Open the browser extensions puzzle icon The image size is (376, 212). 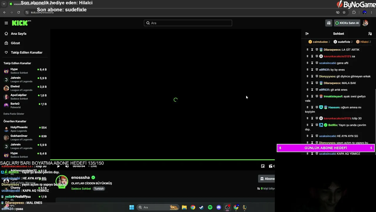coord(354,12)
